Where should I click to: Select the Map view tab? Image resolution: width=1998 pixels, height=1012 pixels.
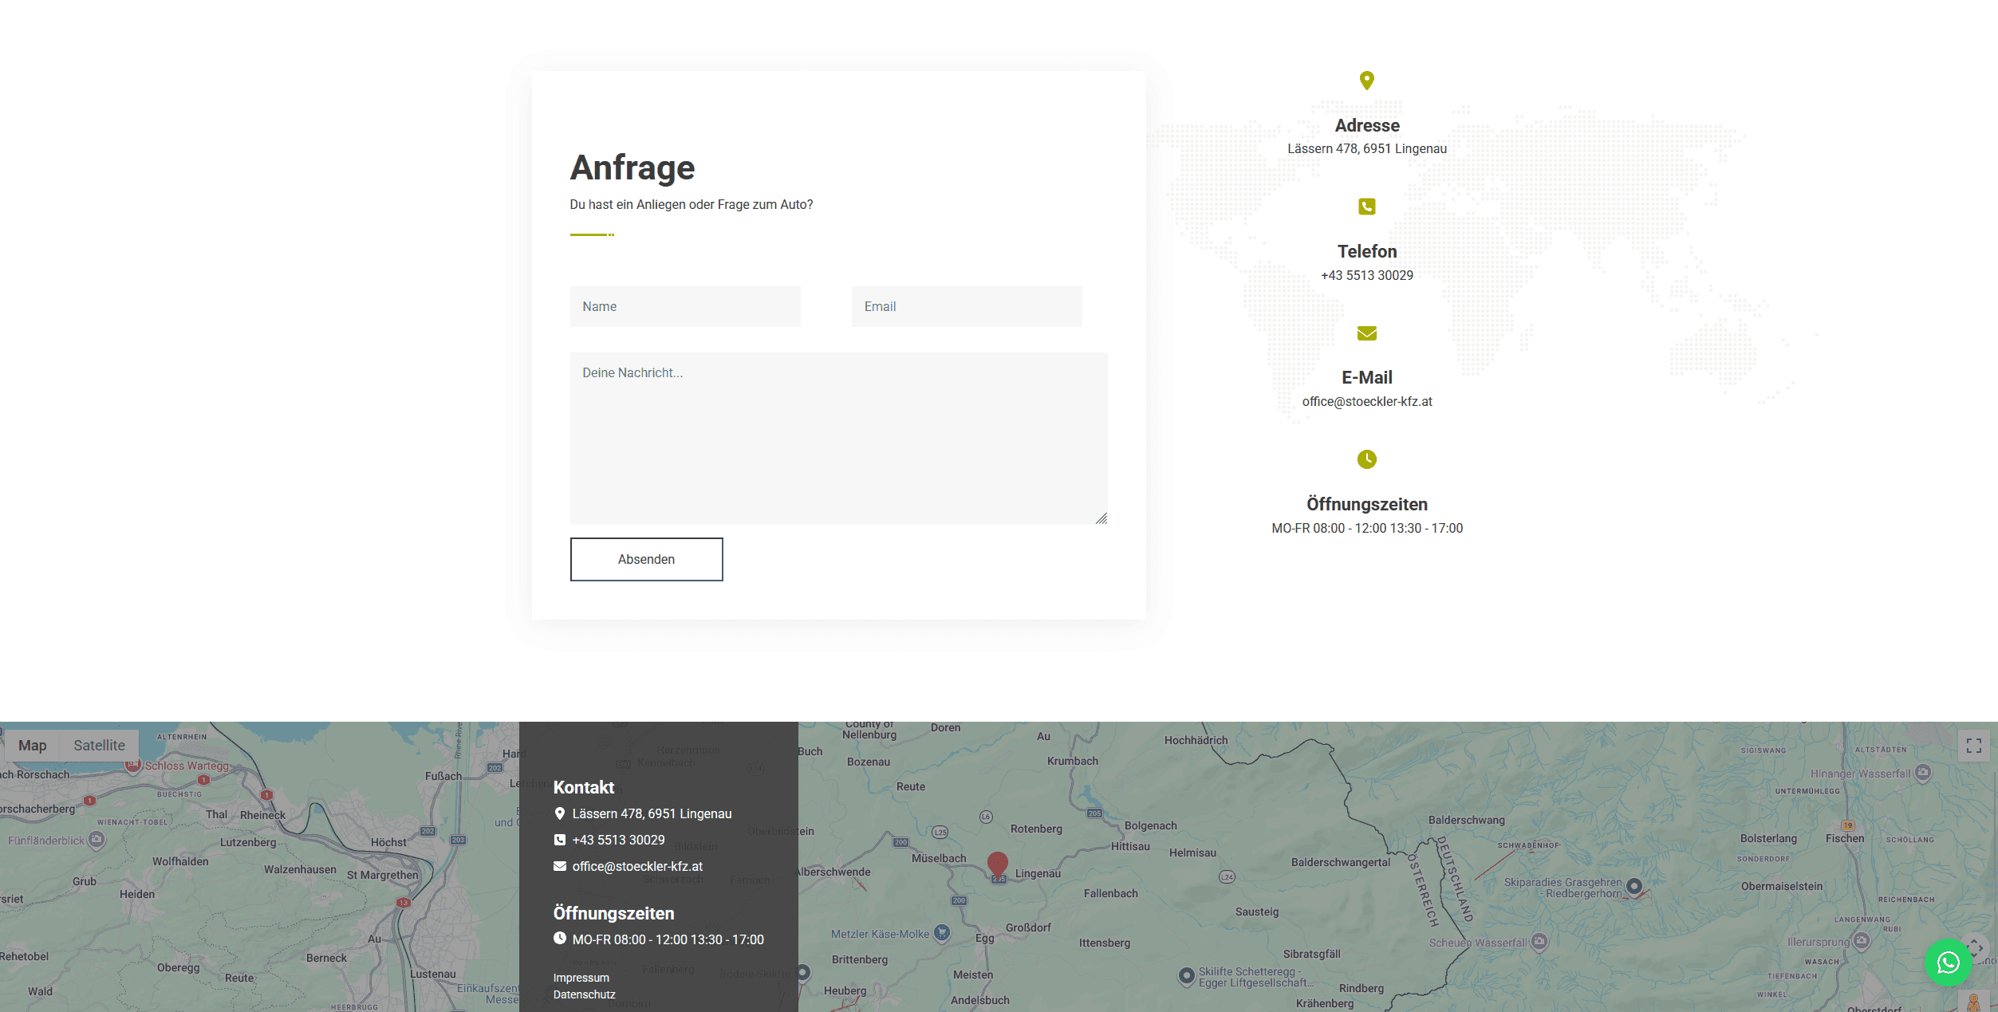pos(33,746)
